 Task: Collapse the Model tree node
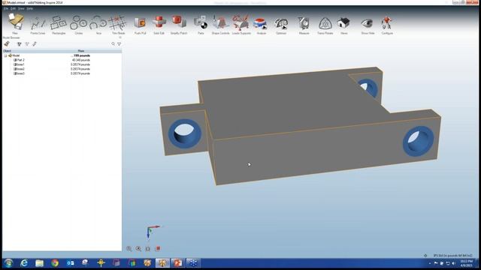[x=5, y=55]
